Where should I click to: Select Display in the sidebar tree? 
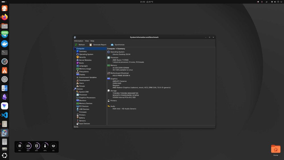(82, 74)
